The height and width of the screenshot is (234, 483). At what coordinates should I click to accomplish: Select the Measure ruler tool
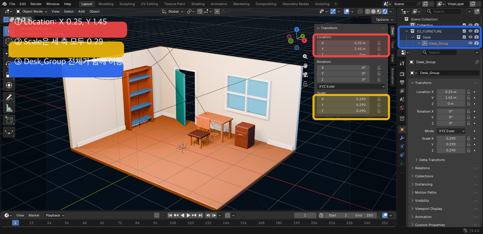click(x=9, y=108)
